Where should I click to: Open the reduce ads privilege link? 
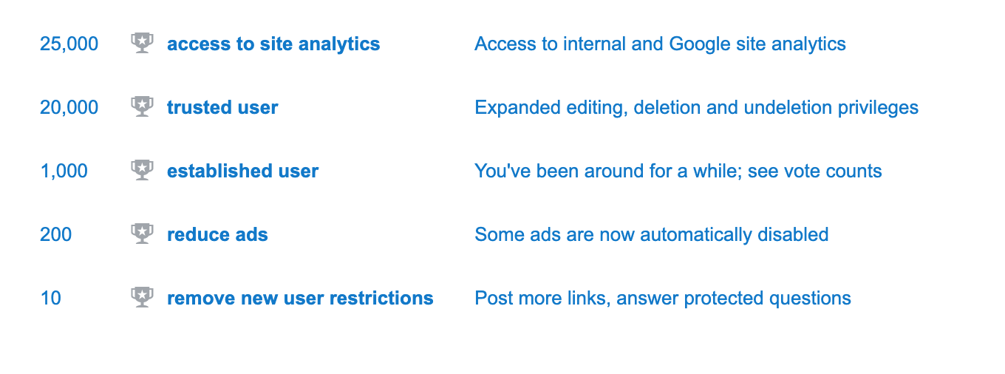(x=217, y=234)
